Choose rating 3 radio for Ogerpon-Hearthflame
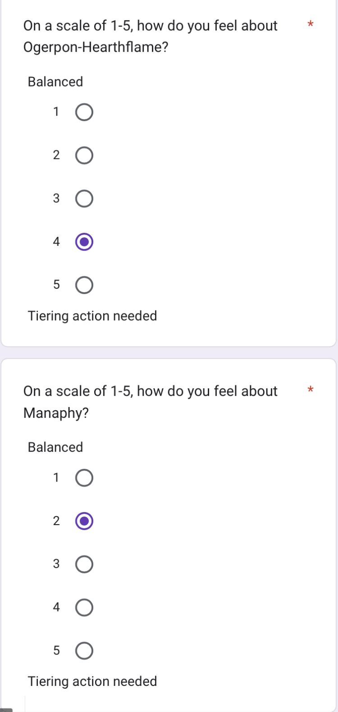Screen dimensions: 338x712 (84, 199)
